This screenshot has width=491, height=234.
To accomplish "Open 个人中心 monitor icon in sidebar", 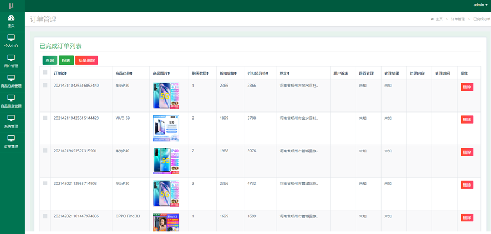I will [11, 38].
